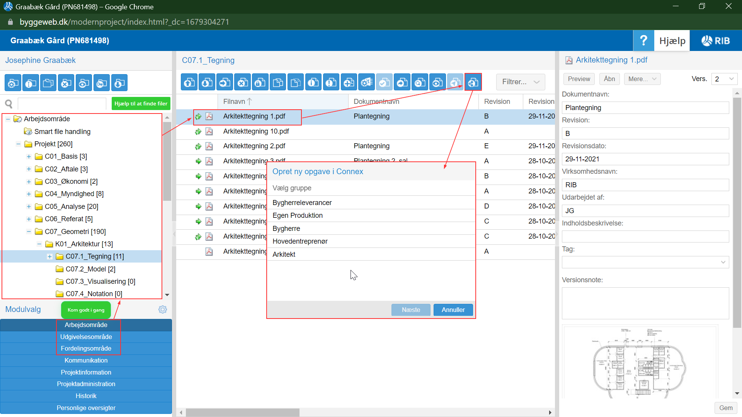The width and height of the screenshot is (742, 417).
Task: Open the Vers. version dropdown
Action: pos(724,79)
